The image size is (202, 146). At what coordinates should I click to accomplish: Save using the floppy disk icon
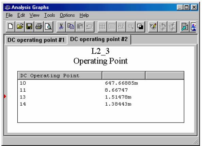point(29,27)
